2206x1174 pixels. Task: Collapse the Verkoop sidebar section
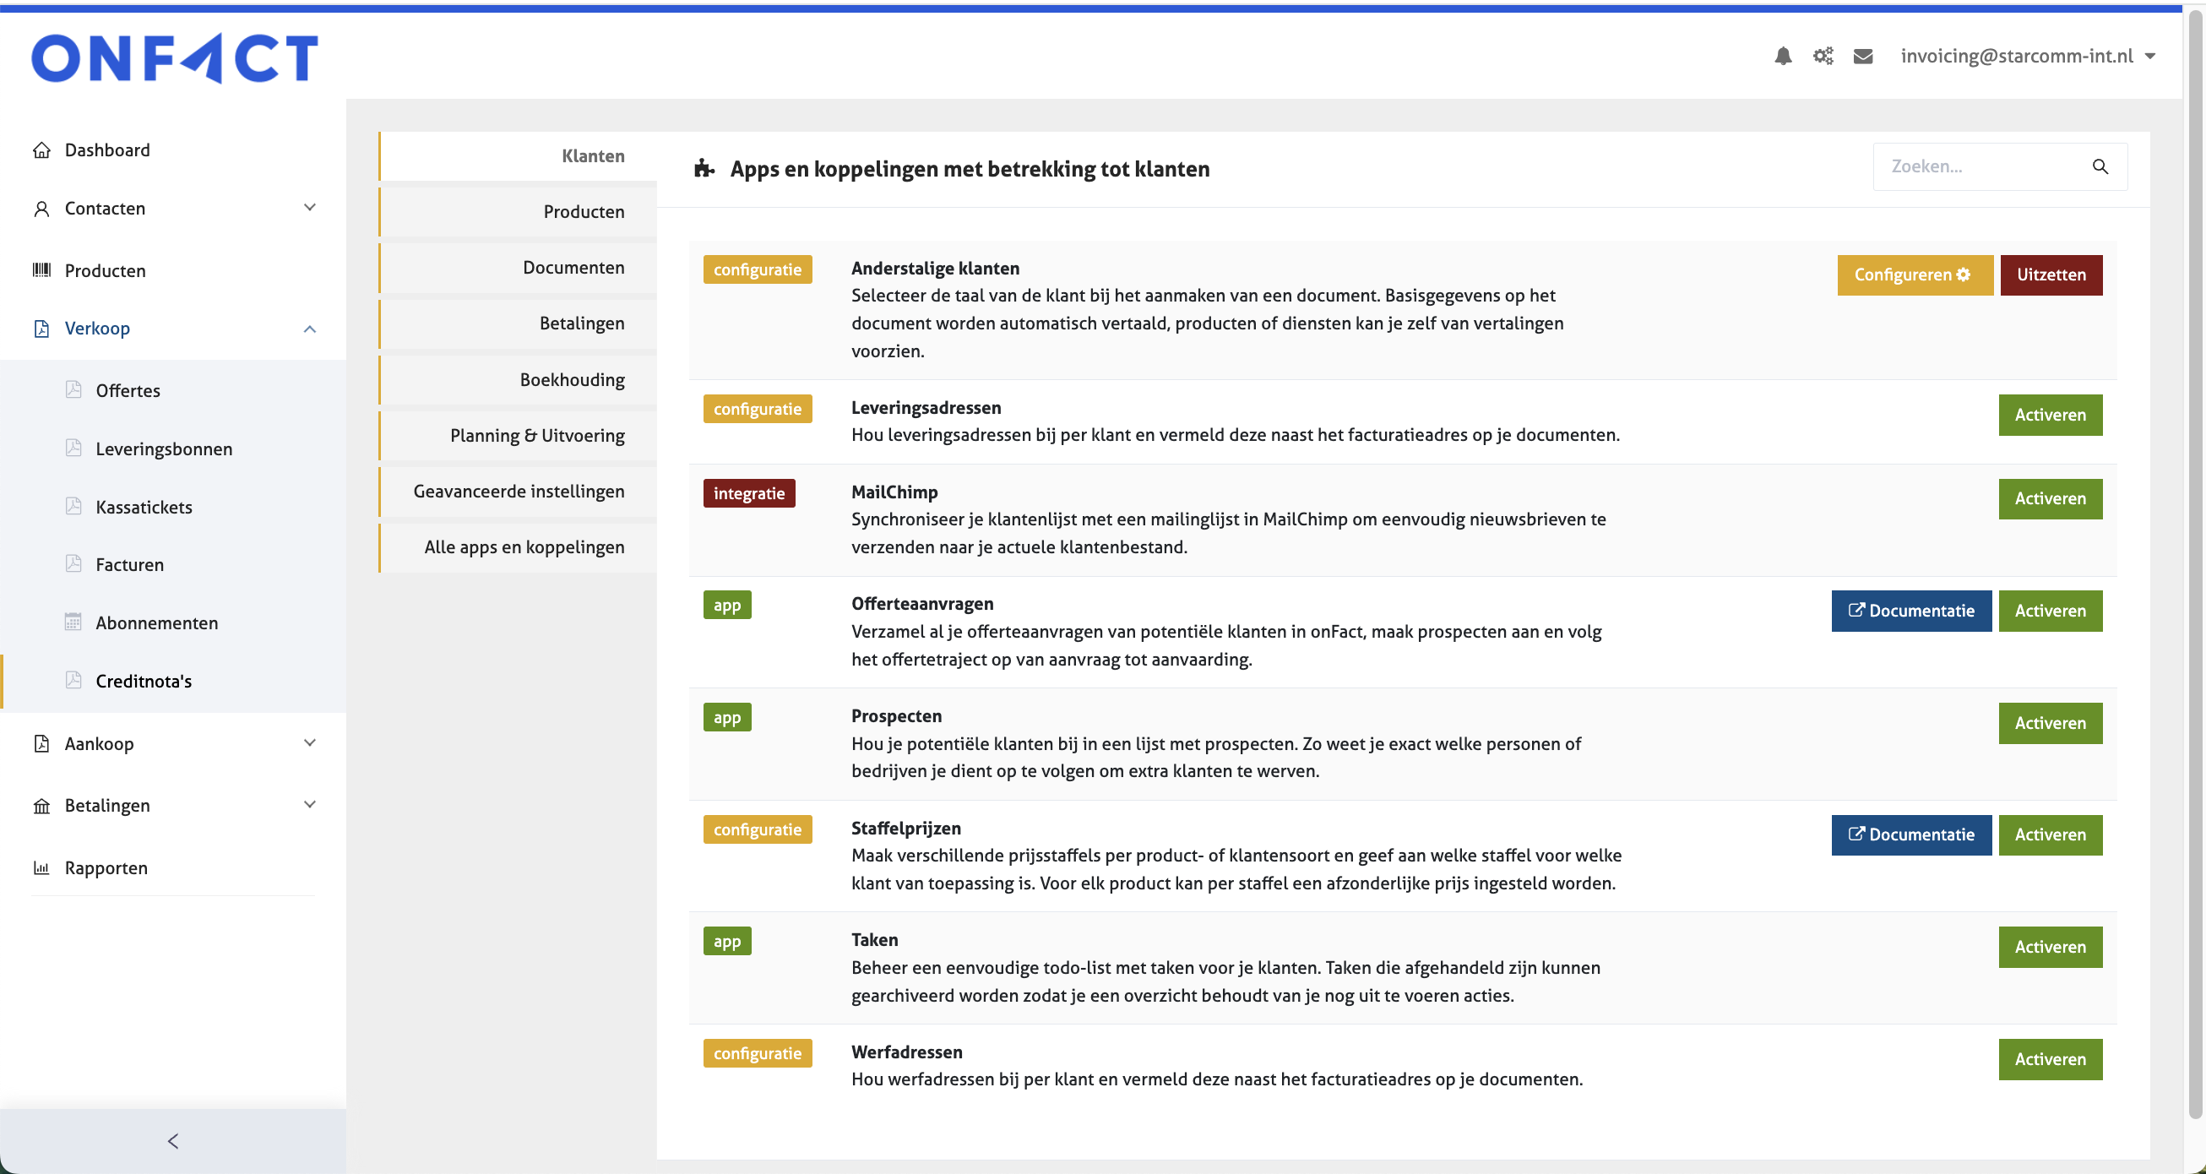coord(309,329)
